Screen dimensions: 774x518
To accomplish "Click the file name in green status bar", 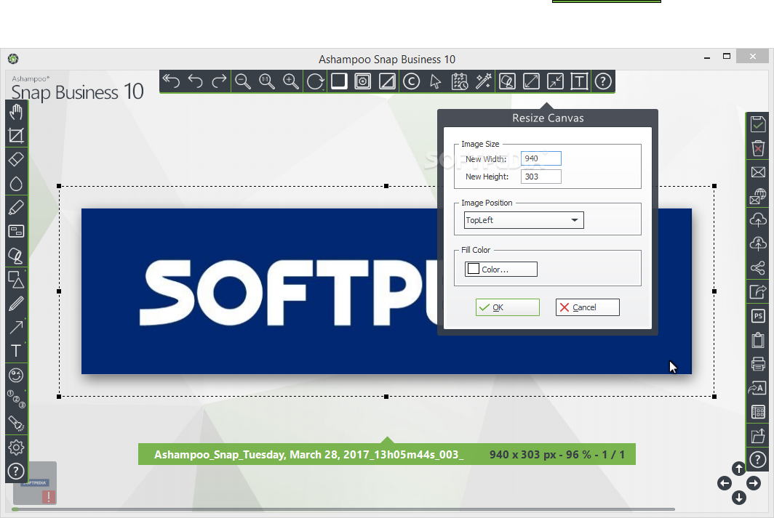I will tap(308, 454).
